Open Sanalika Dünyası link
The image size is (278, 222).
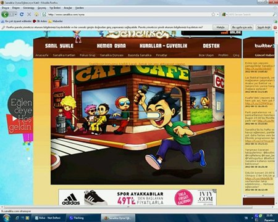pos(112,55)
